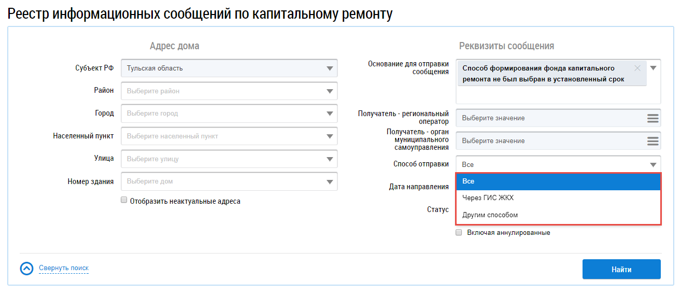
Task: Open the Улица dropdown
Action: [330, 159]
